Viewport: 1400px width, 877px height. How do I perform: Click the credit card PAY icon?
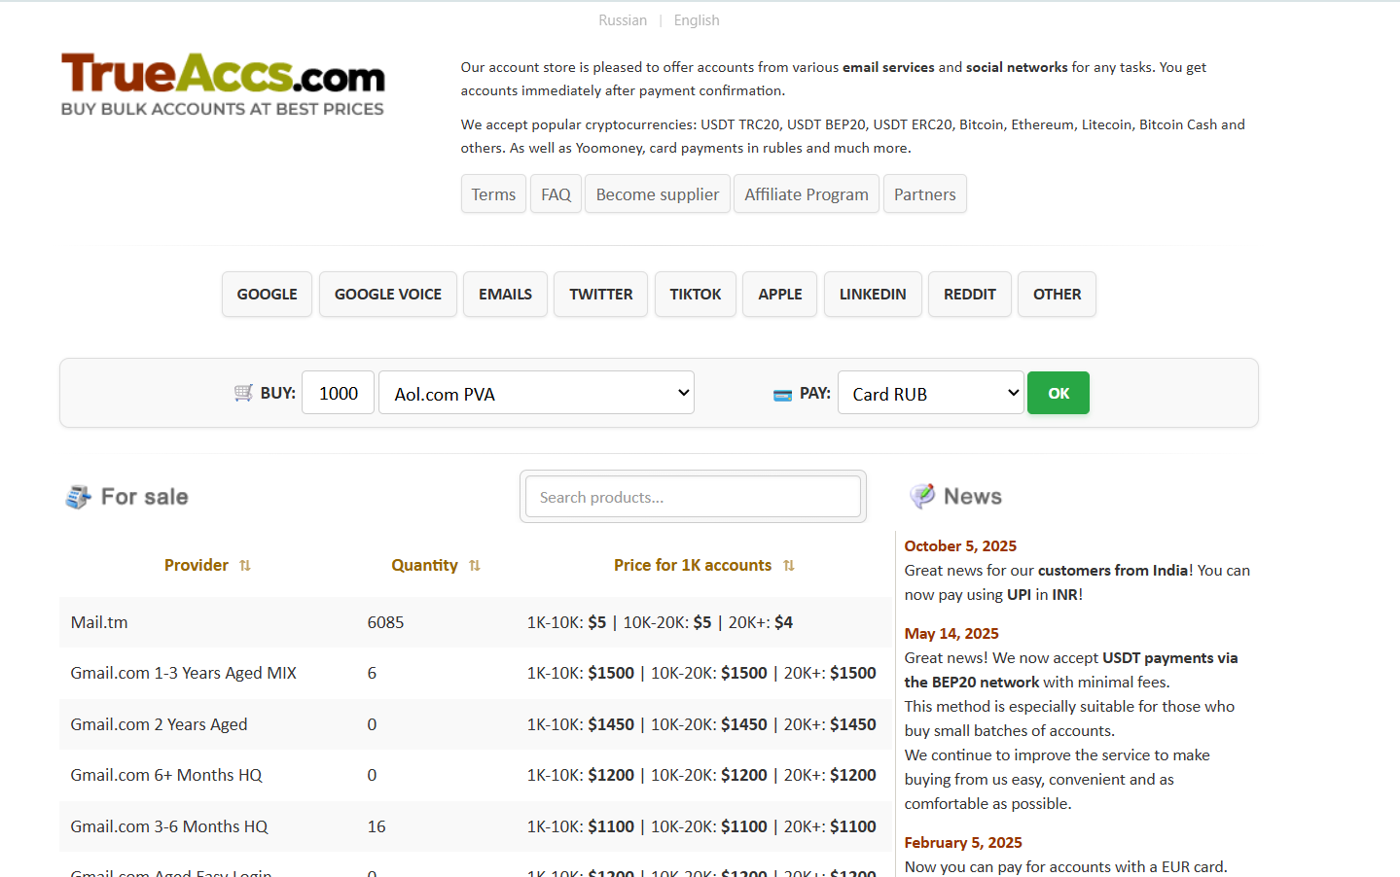[x=782, y=395]
